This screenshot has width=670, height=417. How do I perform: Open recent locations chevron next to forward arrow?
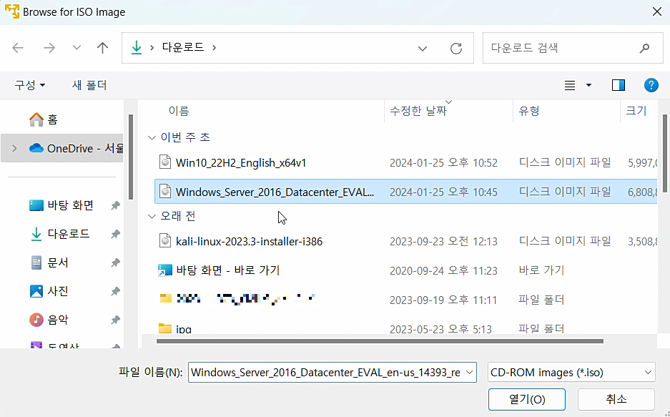click(77, 48)
